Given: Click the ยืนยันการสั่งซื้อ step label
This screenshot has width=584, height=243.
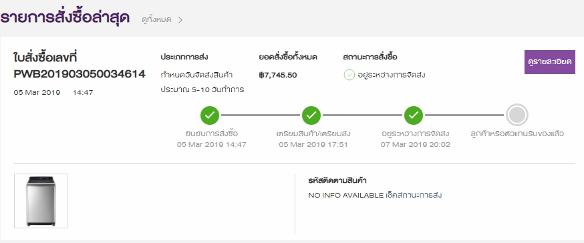Looking at the screenshot, I should click(212, 134).
